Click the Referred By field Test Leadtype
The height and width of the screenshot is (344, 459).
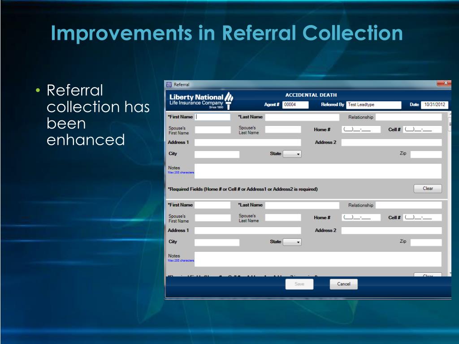pyautogui.click(x=373, y=105)
